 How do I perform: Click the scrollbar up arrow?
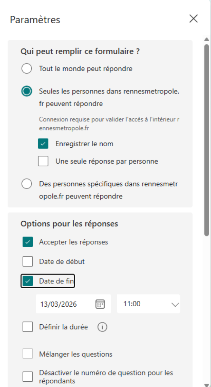(207, 39)
